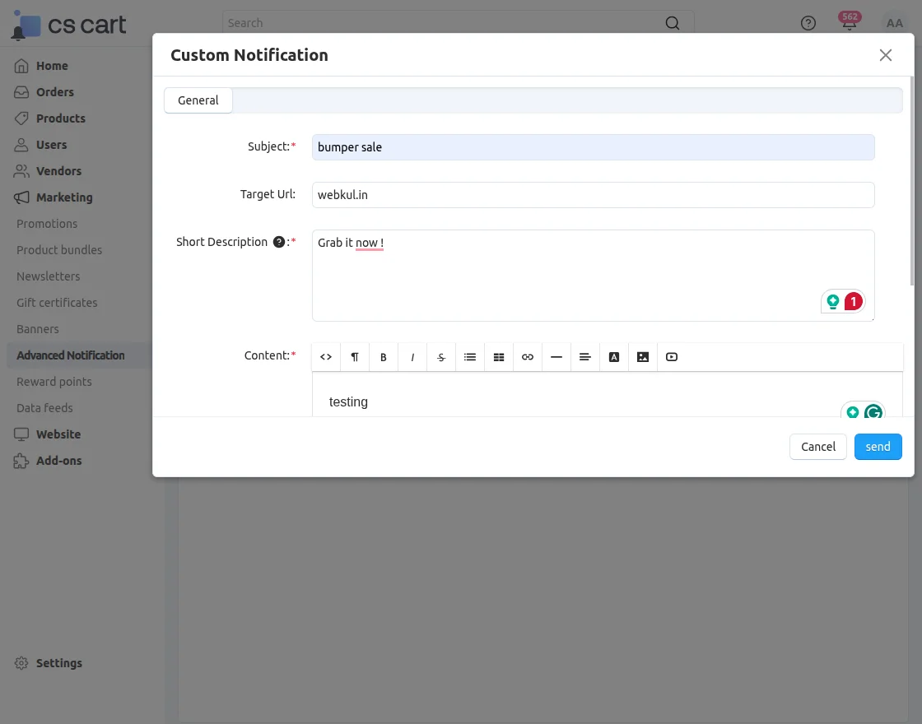Toggle bold formatting

(383, 356)
